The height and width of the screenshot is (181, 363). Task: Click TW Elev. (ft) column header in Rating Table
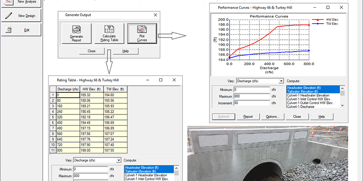click(x=115, y=89)
